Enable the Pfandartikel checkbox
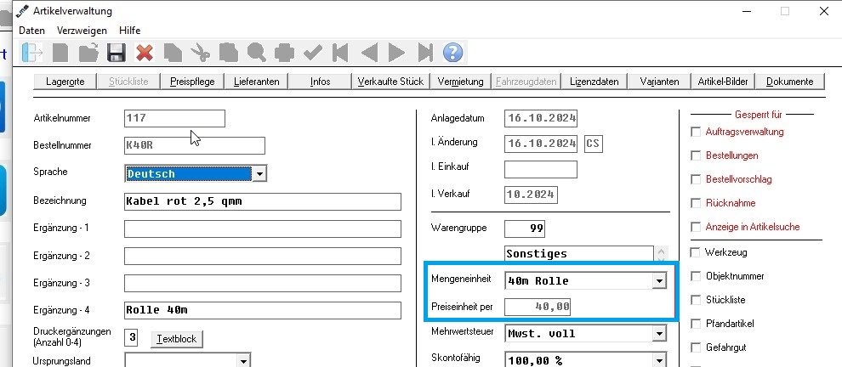The height and width of the screenshot is (367, 842). pos(696,324)
